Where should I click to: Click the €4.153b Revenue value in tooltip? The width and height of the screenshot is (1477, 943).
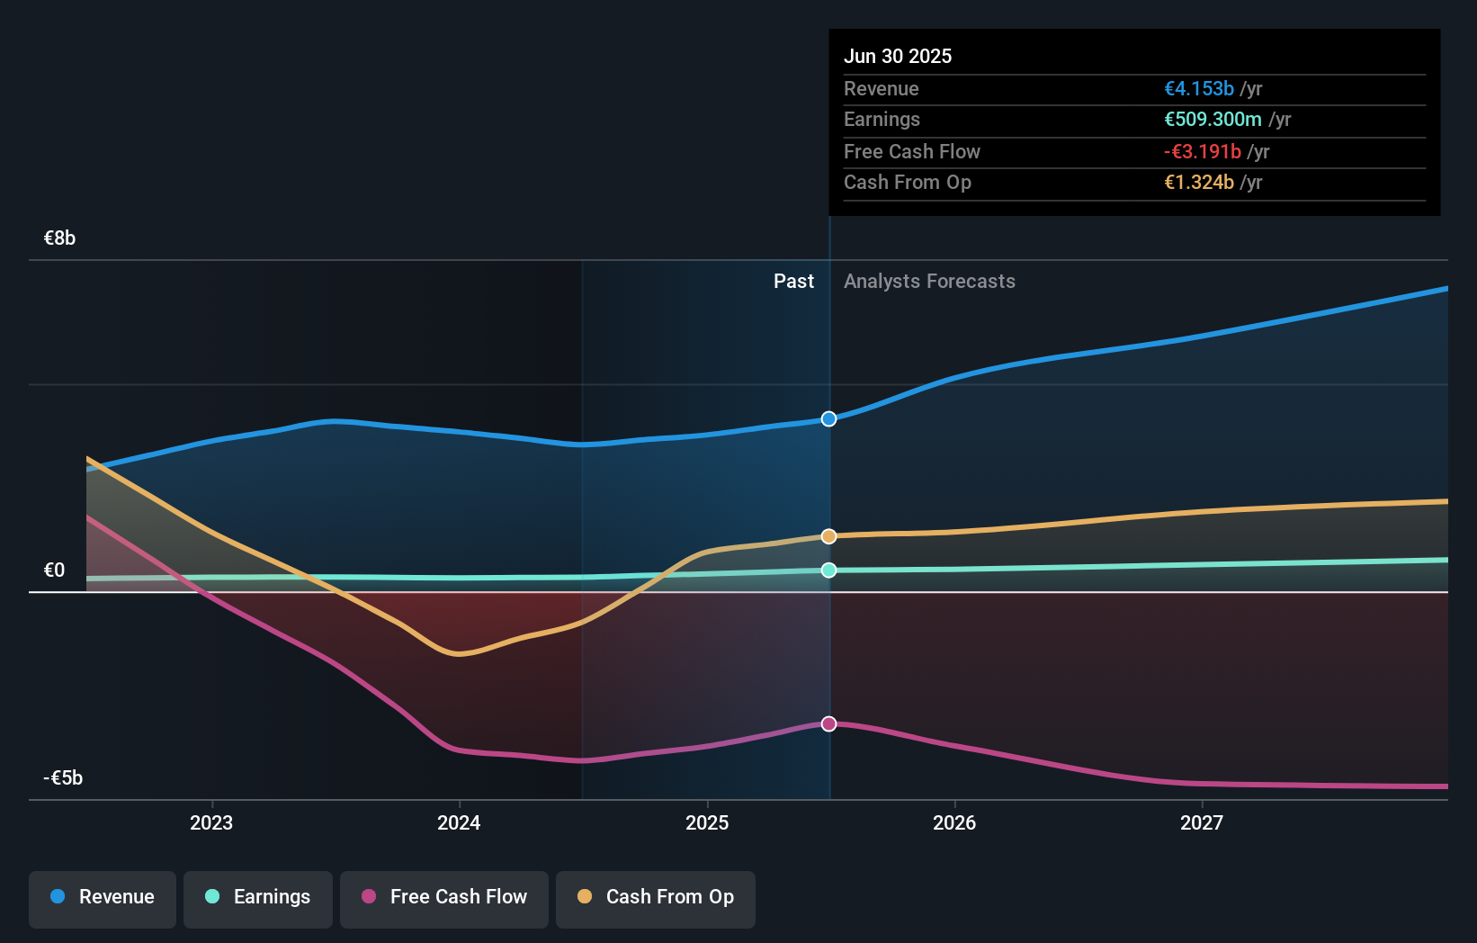click(1198, 88)
